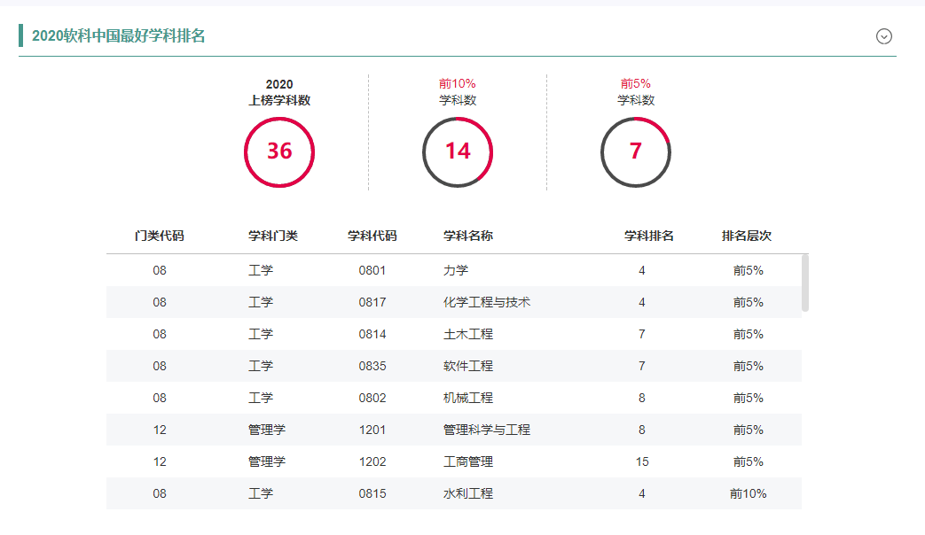Click the 学科代码 column header
The image size is (925, 535).
372,236
